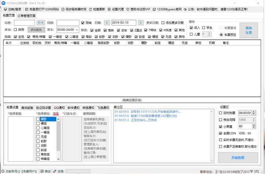Toggle 商务/特等 hide checkbox
265x174 pixels.
pos(29,37)
